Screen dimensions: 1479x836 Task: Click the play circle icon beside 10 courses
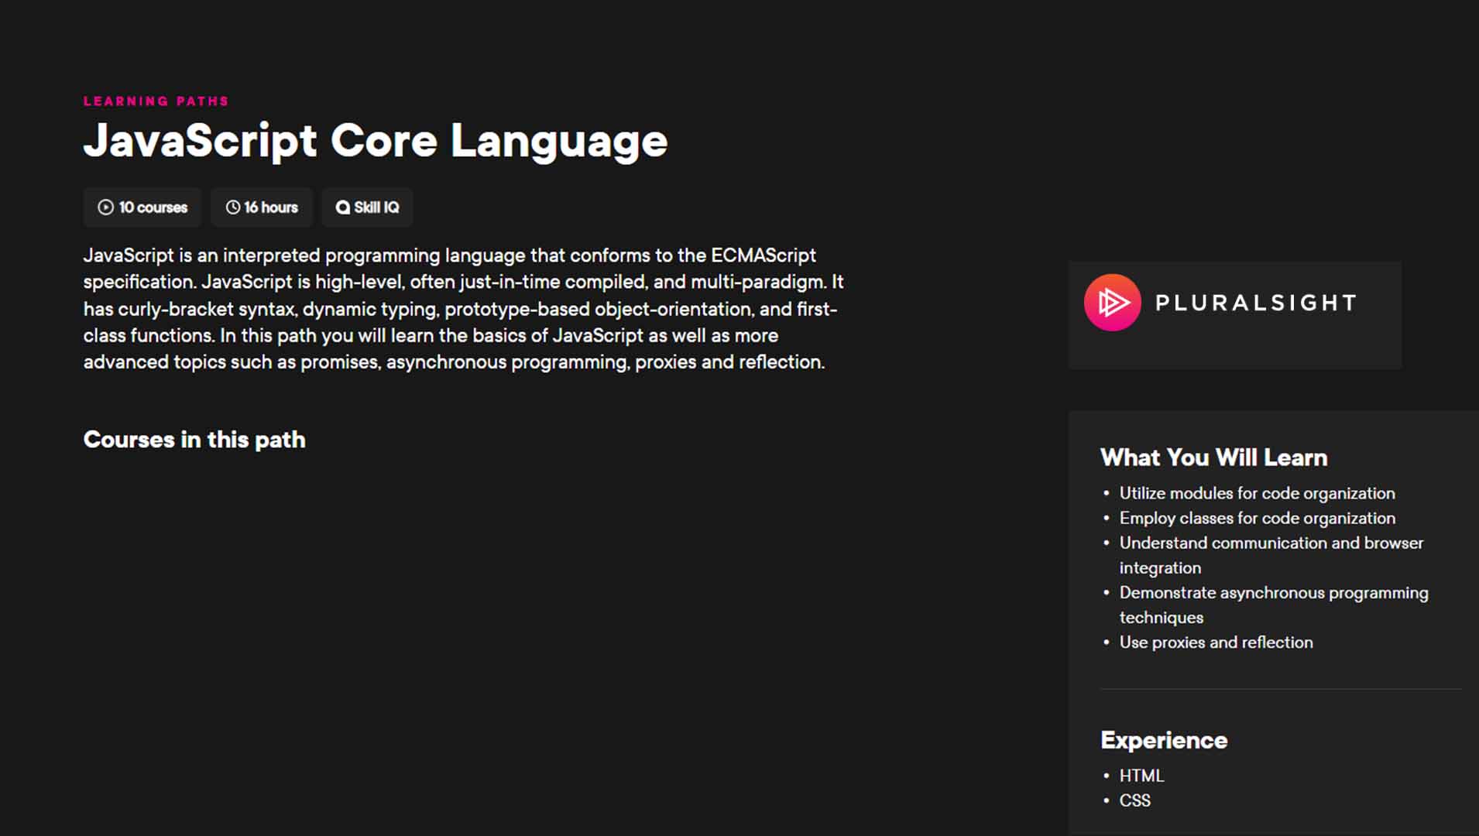pyautogui.click(x=105, y=207)
